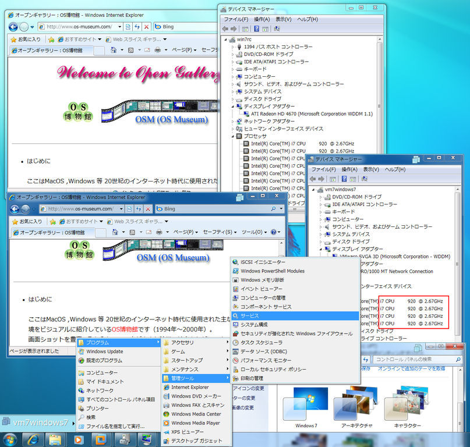
Task: Click back arrow in rear IE window
Action: pos(13,27)
